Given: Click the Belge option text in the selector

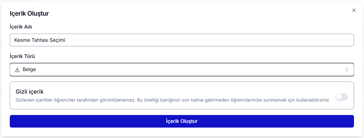Looking at the screenshot, I should pos(29,70).
